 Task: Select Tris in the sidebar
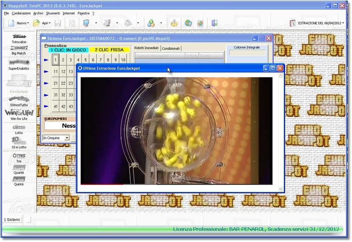coord(19,158)
